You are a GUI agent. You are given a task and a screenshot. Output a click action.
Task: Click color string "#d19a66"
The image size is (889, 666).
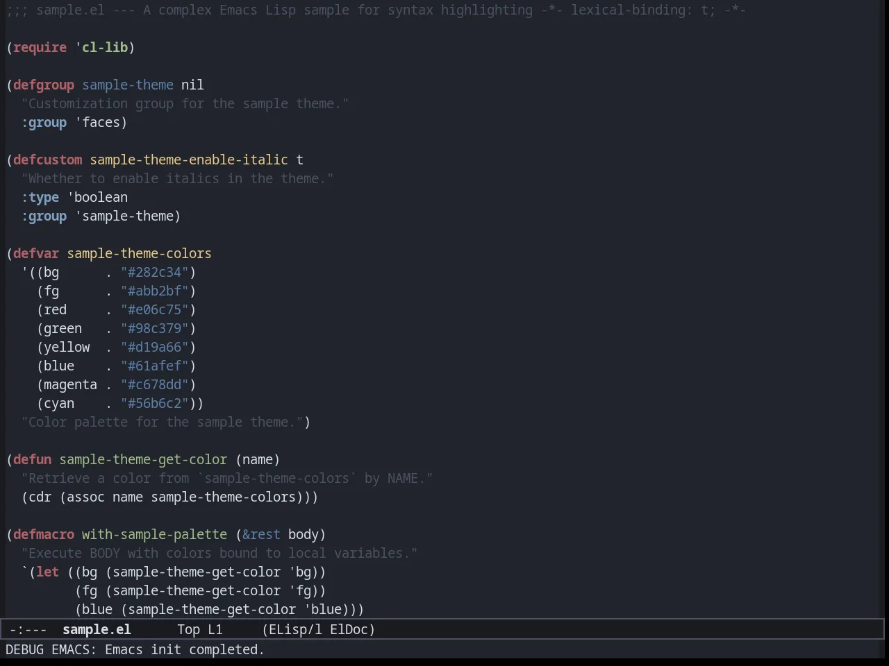coord(154,347)
